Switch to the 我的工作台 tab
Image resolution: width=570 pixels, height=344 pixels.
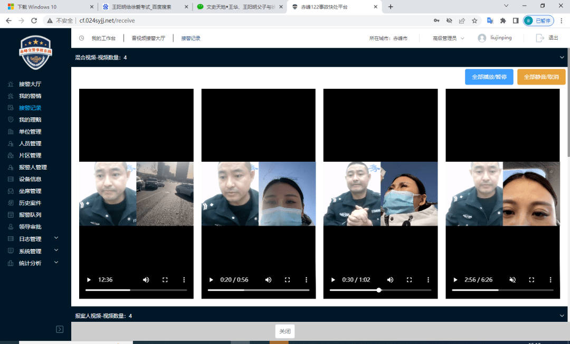pos(103,38)
